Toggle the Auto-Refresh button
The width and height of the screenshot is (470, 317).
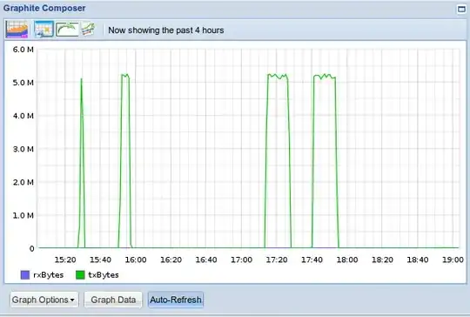click(x=176, y=300)
